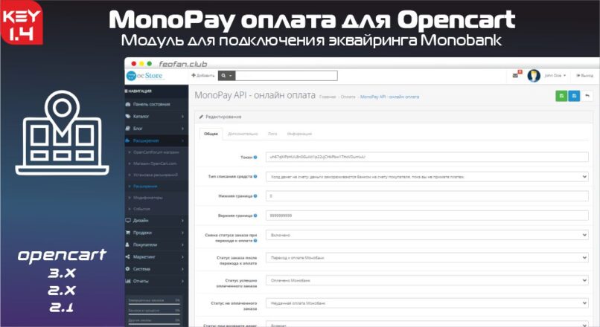Click the monitor icon beside Дизайн

tap(128, 221)
